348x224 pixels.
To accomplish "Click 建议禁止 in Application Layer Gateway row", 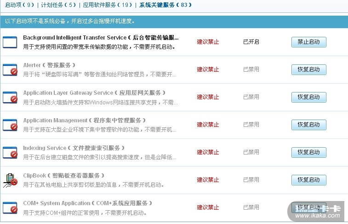I will coord(208,97).
